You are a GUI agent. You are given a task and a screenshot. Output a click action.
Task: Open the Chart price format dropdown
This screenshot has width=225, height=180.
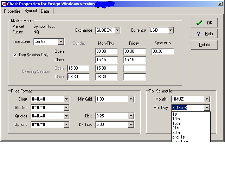click(66, 99)
